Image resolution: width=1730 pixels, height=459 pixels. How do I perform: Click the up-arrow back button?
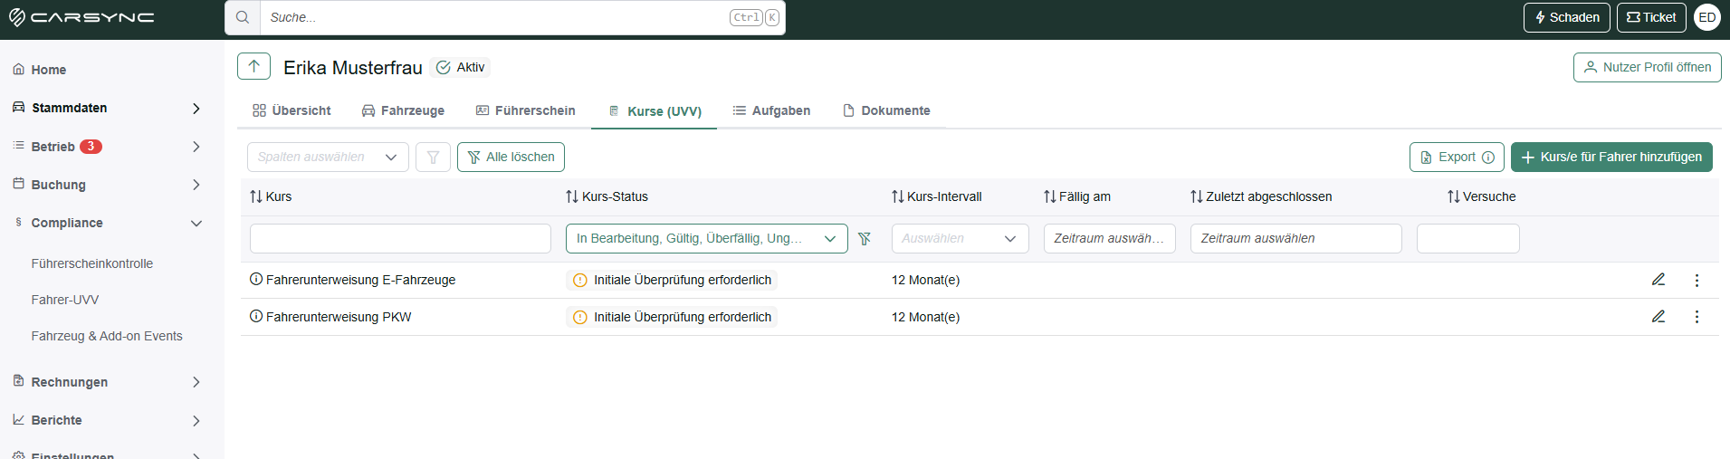pyautogui.click(x=254, y=66)
